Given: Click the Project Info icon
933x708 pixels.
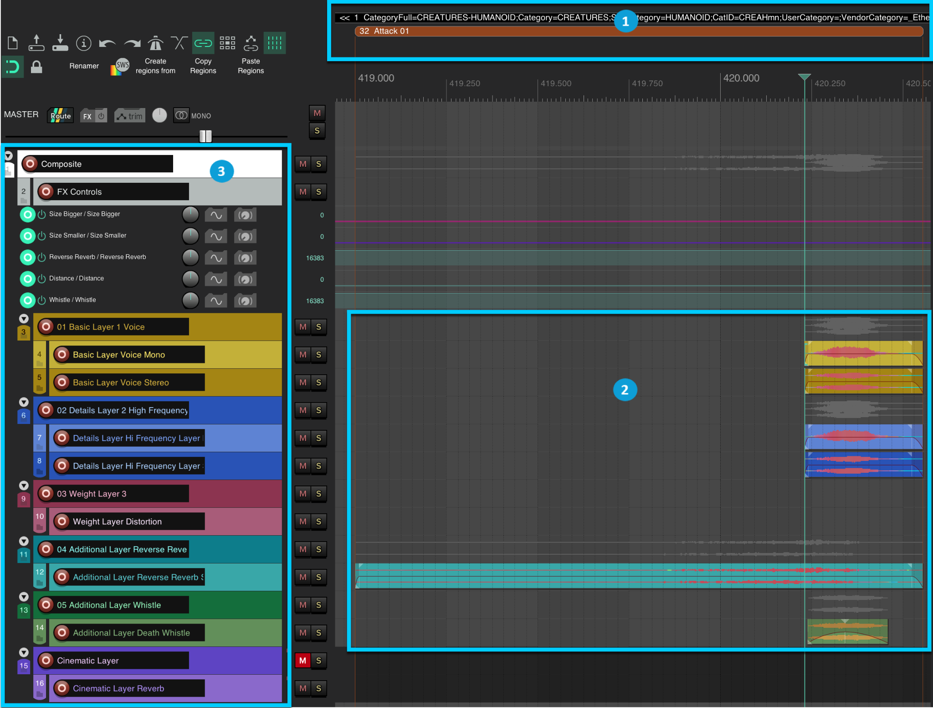Looking at the screenshot, I should (x=83, y=43).
